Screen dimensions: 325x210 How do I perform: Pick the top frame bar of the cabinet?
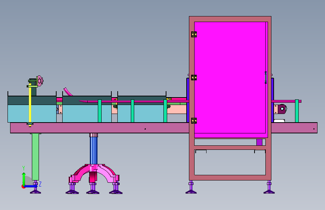pos(230,19)
